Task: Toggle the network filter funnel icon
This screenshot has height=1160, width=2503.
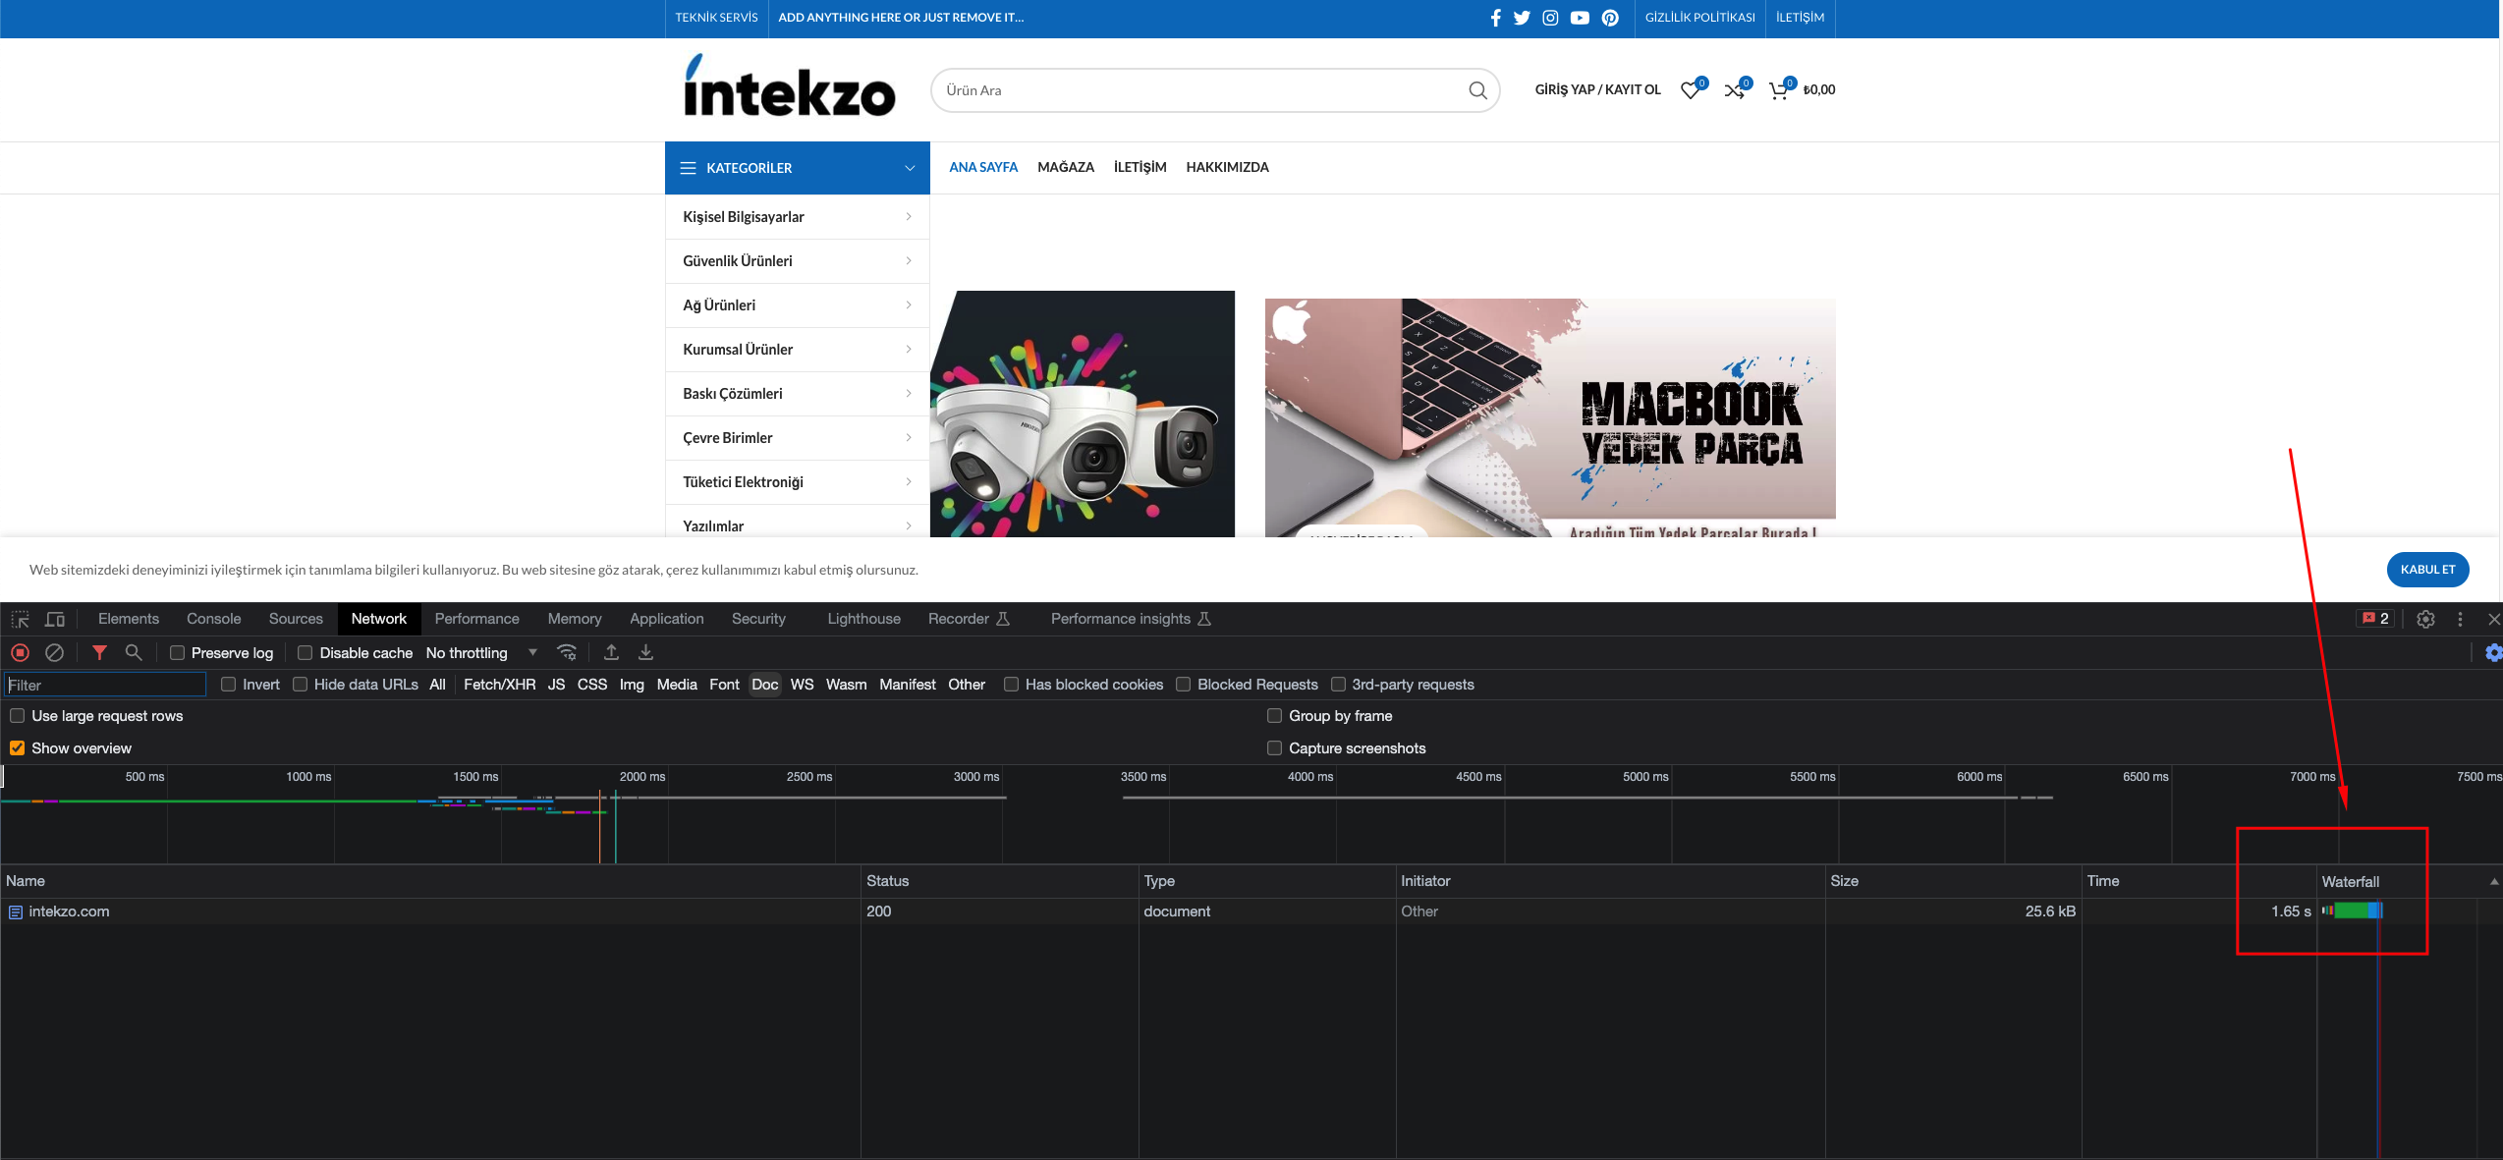Action: click(99, 652)
